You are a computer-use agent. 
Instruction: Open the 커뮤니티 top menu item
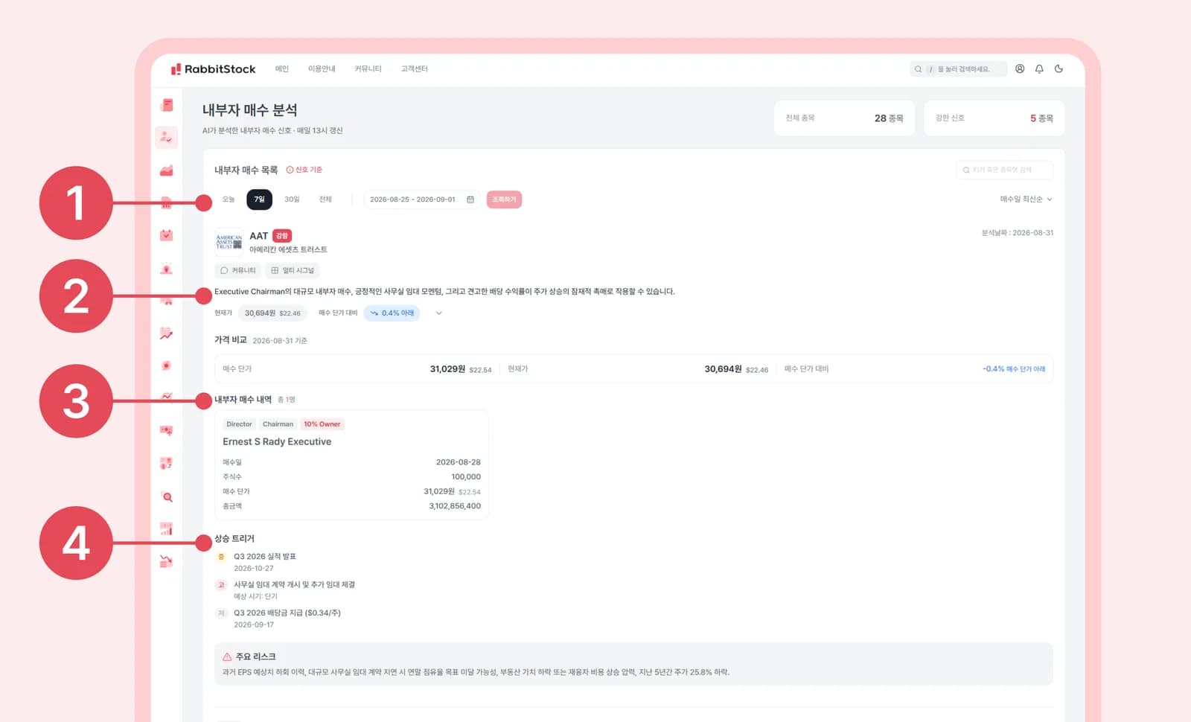click(x=368, y=69)
